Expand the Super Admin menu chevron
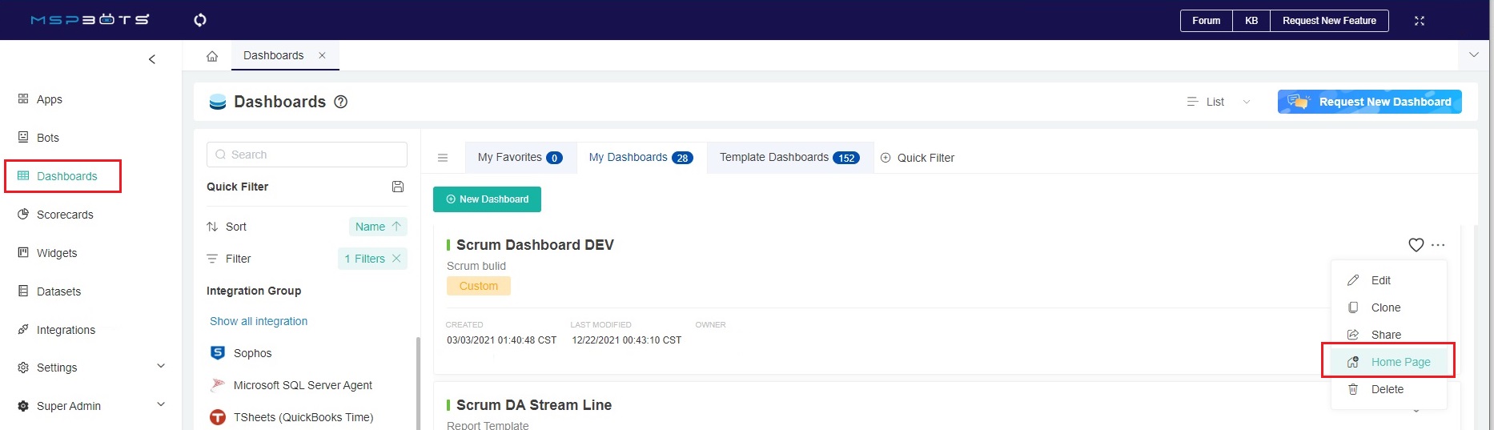This screenshot has height=430, width=1494. point(161,404)
